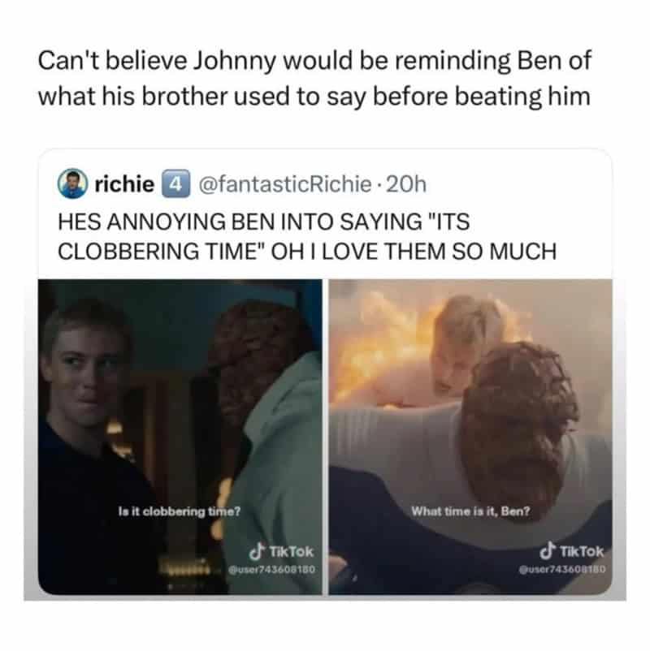The width and height of the screenshot is (650, 651).
Task: Open the @fantasticRichie handle link
Action: (x=285, y=184)
